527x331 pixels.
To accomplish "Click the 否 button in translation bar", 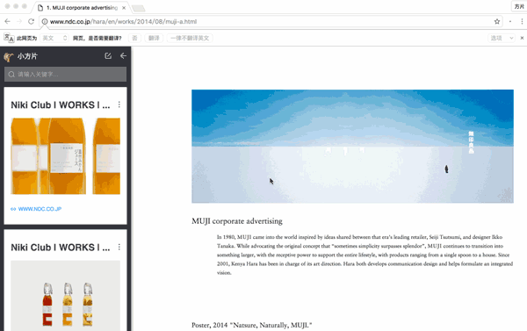I will (x=134, y=38).
